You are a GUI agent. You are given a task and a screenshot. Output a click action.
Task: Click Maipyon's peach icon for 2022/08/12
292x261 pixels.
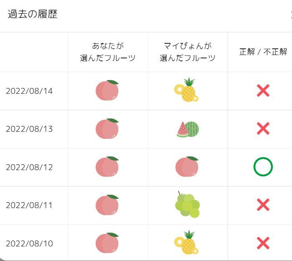click(187, 167)
